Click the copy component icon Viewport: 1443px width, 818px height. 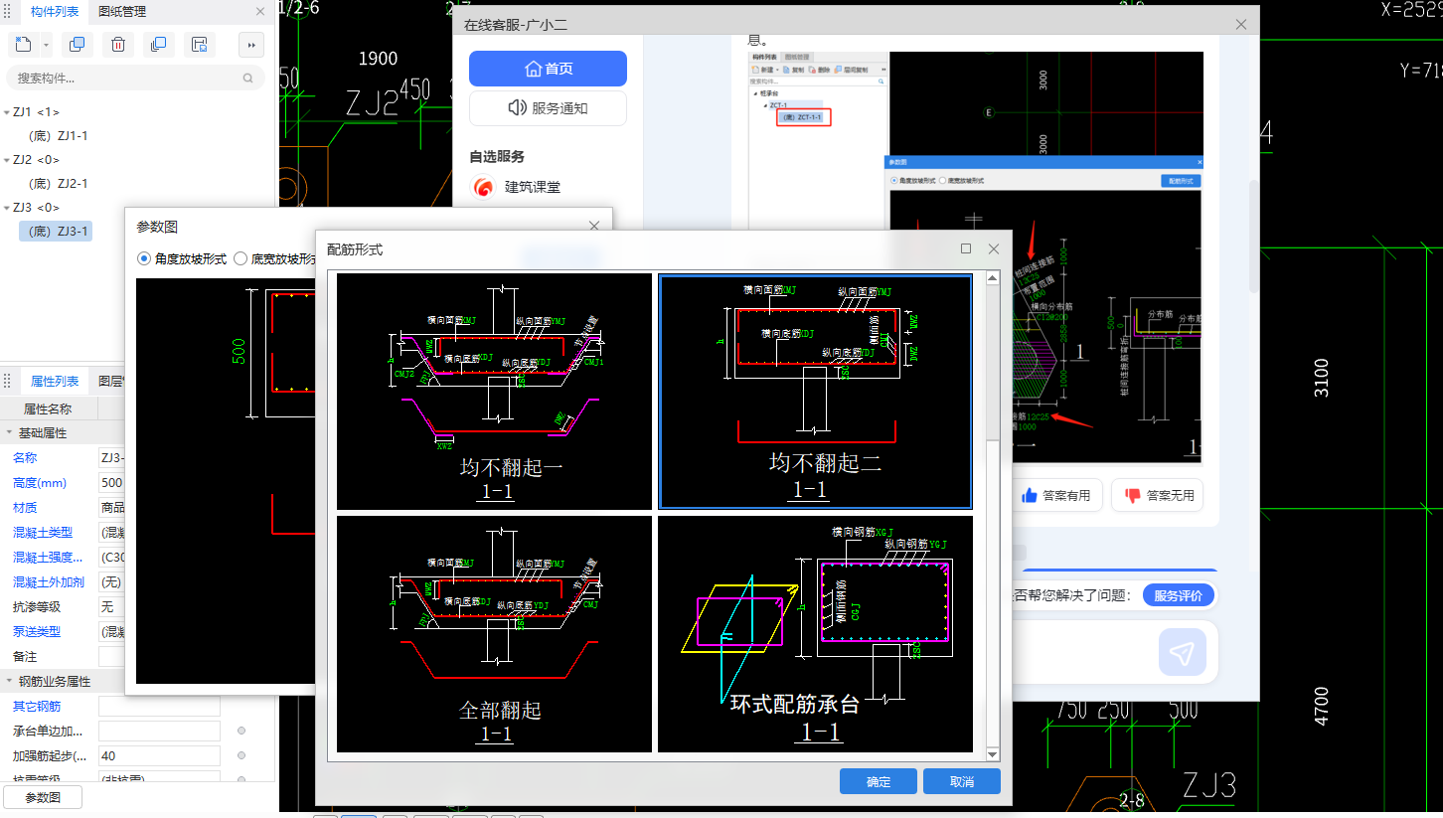point(77,44)
